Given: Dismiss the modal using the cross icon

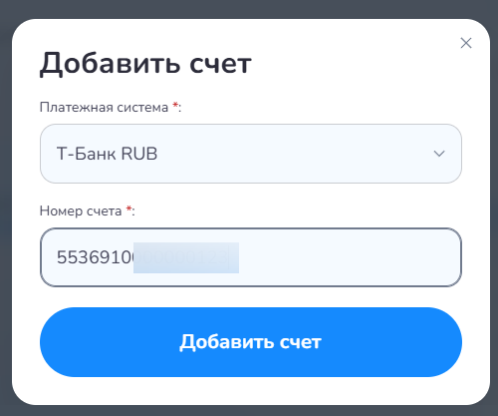Looking at the screenshot, I should point(466,43).
